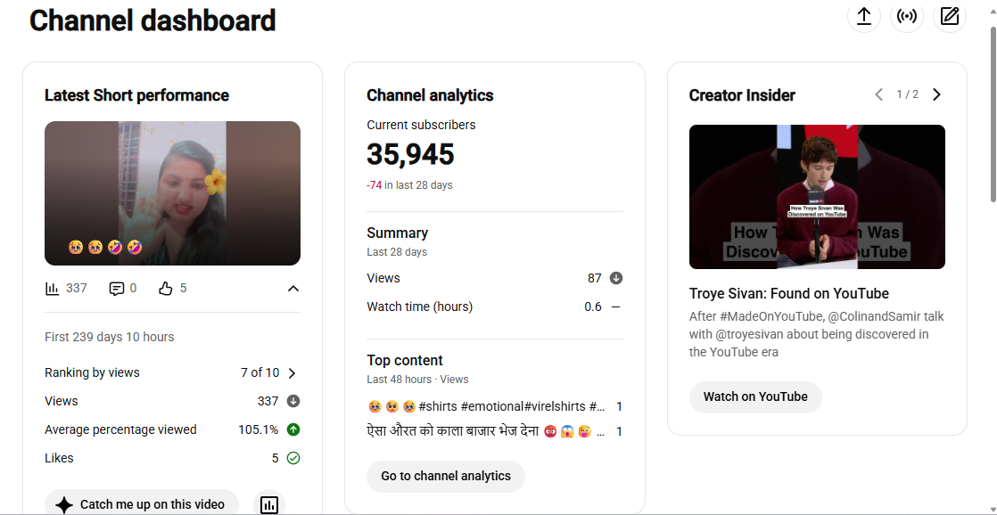Screen dimensions: 997x515
Task: Click Go to channel analytics button
Action: coord(446,477)
